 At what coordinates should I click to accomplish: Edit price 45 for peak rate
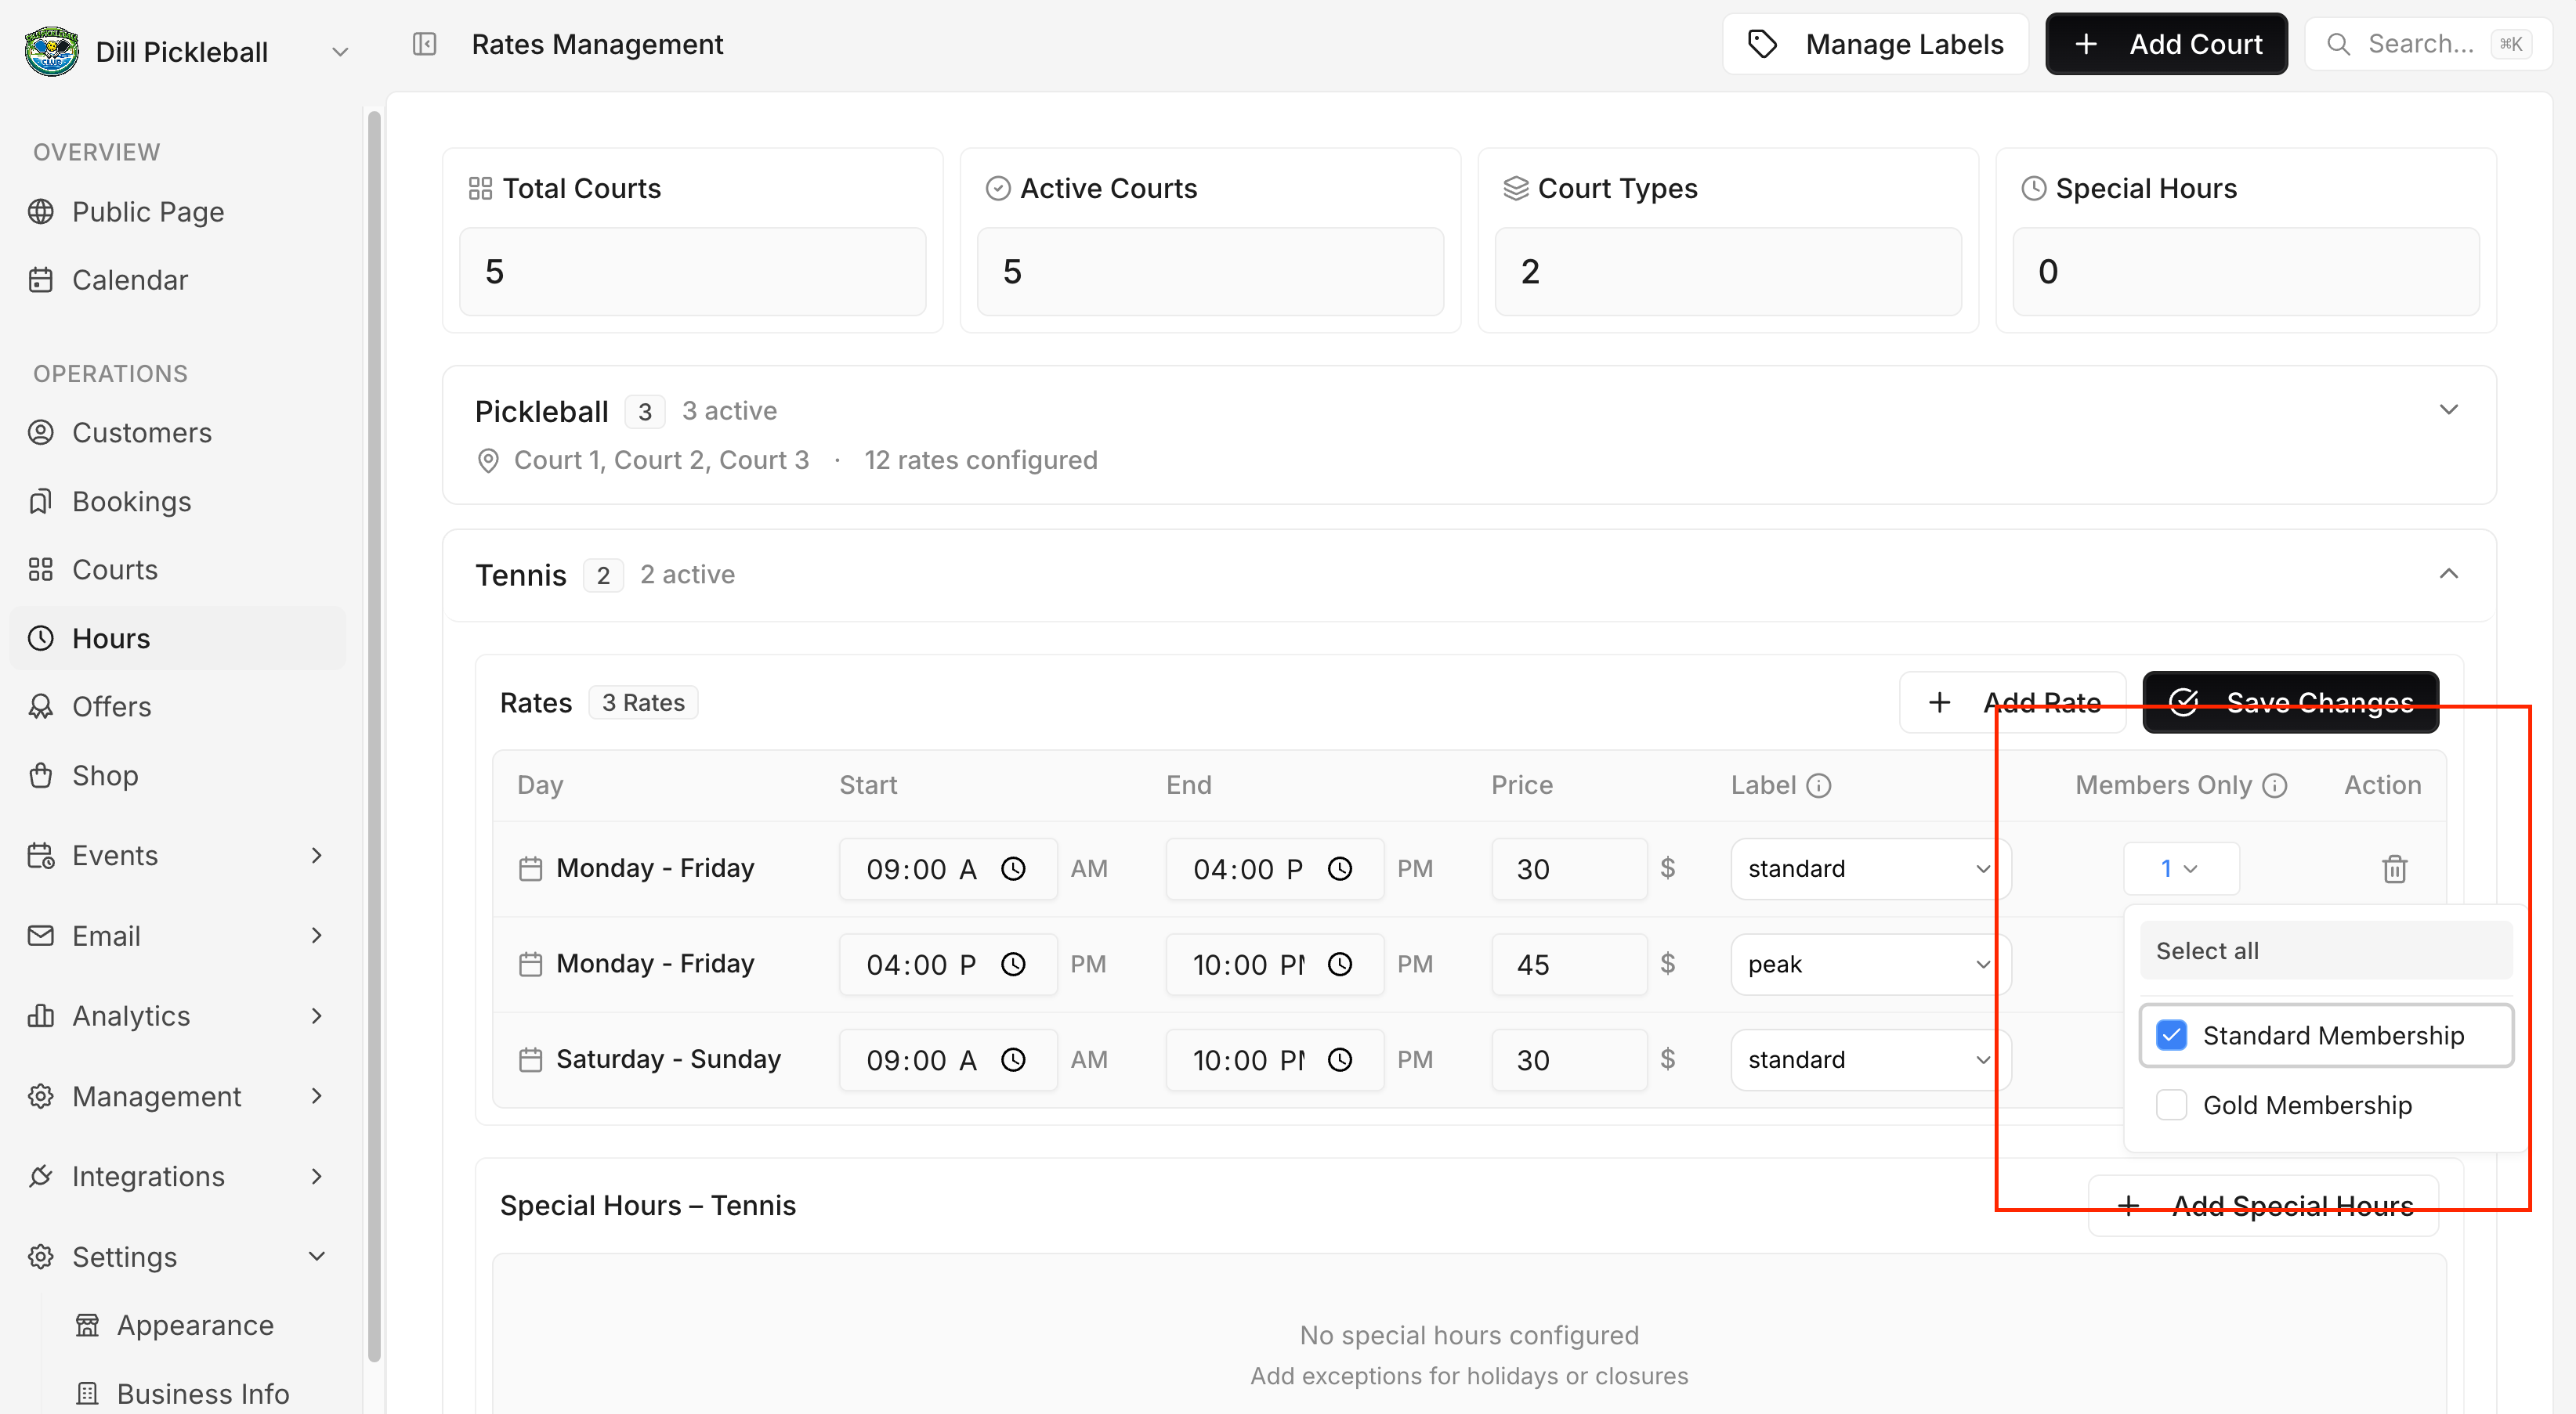point(1569,965)
